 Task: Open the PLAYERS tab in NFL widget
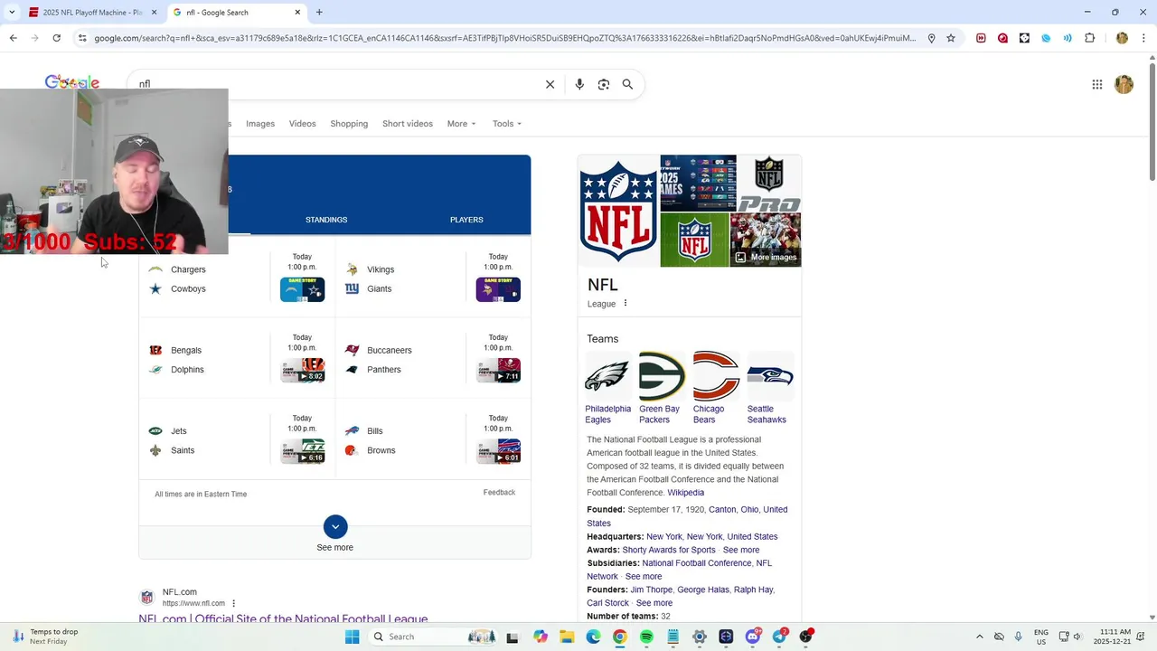tap(466, 220)
